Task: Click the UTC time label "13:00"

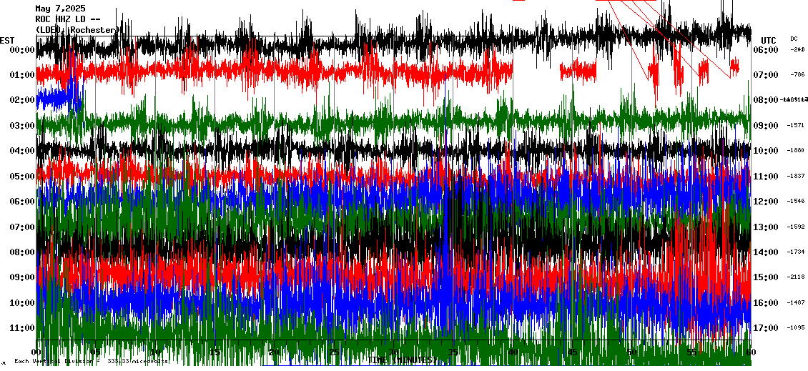Action: tap(766, 227)
